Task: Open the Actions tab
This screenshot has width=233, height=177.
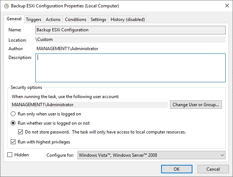Action: (x=53, y=20)
